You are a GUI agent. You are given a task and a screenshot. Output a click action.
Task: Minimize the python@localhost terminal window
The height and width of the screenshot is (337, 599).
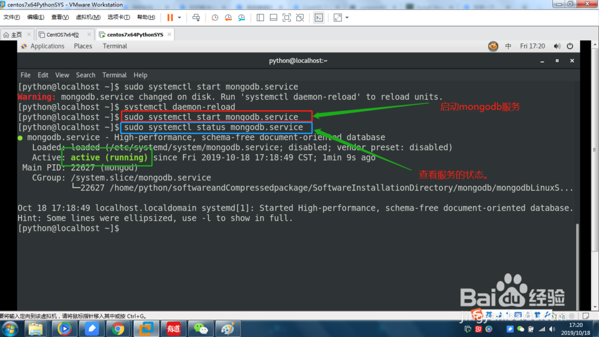click(x=542, y=61)
